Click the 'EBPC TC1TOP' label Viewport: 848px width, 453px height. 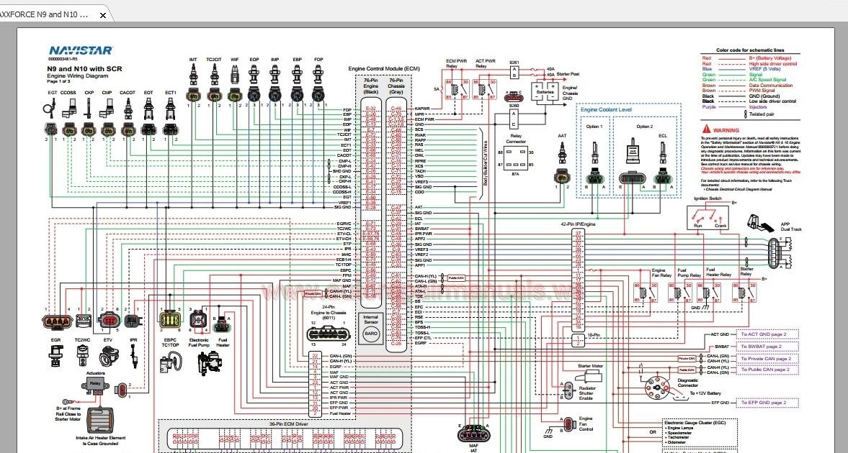170,342
